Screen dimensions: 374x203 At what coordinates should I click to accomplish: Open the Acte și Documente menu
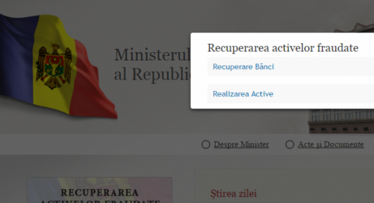click(331, 144)
